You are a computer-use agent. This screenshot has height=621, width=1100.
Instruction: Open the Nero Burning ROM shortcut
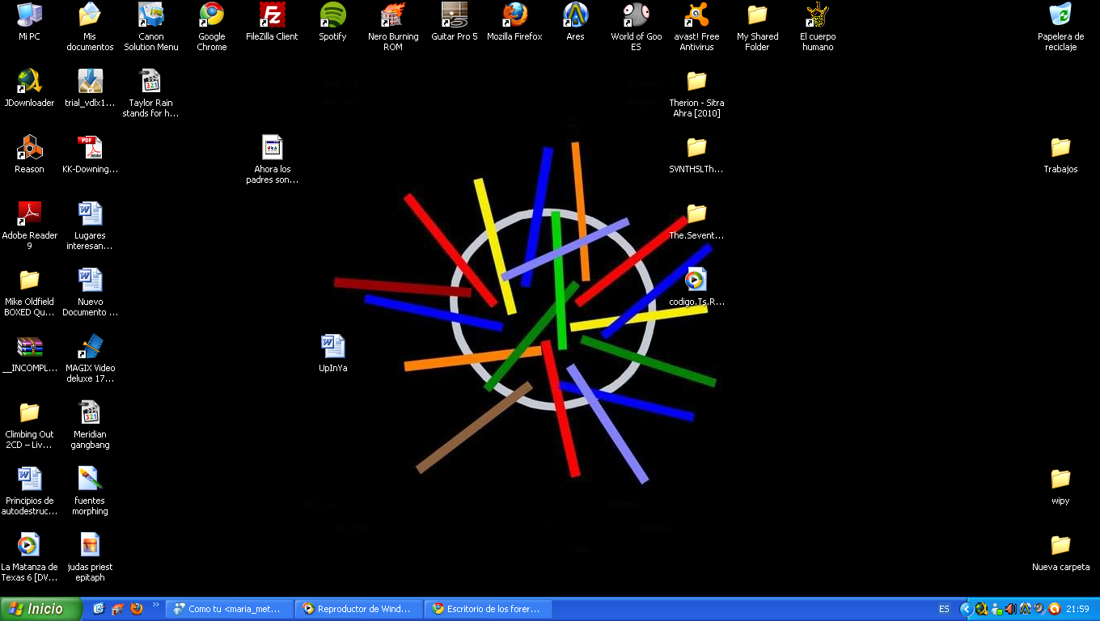tap(393, 27)
